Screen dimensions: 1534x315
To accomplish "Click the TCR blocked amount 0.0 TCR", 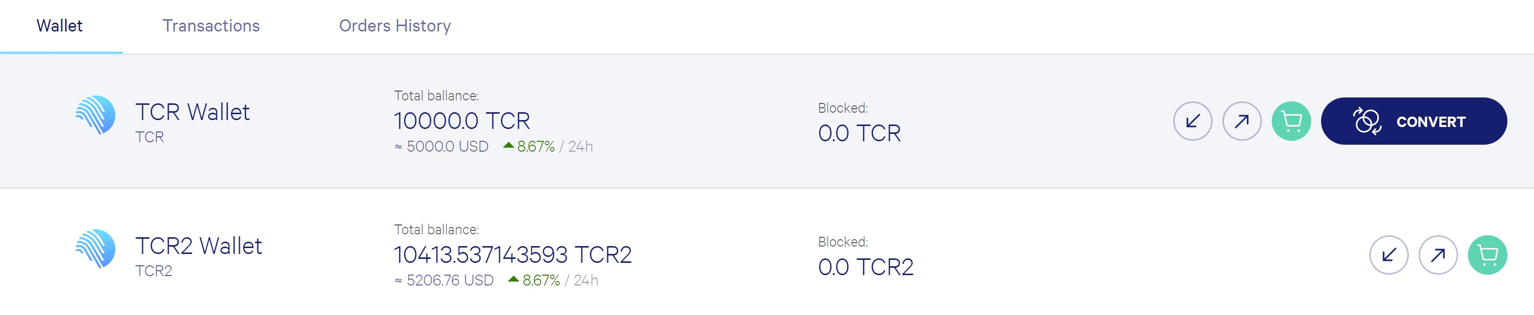I will [x=859, y=134].
